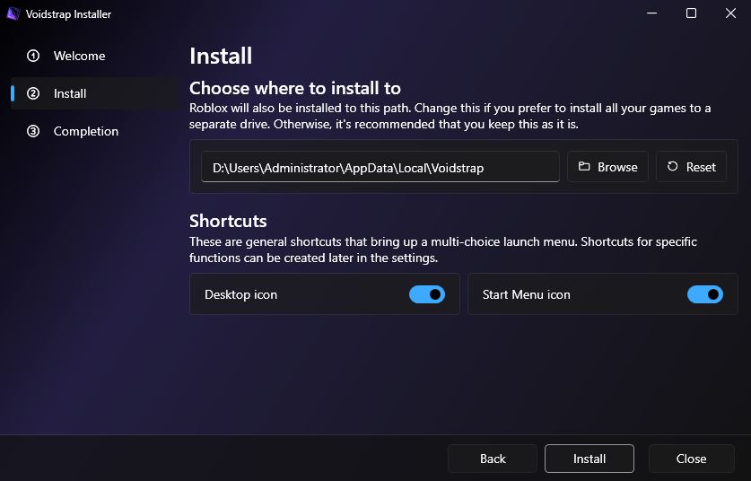Click the install path text field
The height and width of the screenshot is (481, 751).
(380, 167)
